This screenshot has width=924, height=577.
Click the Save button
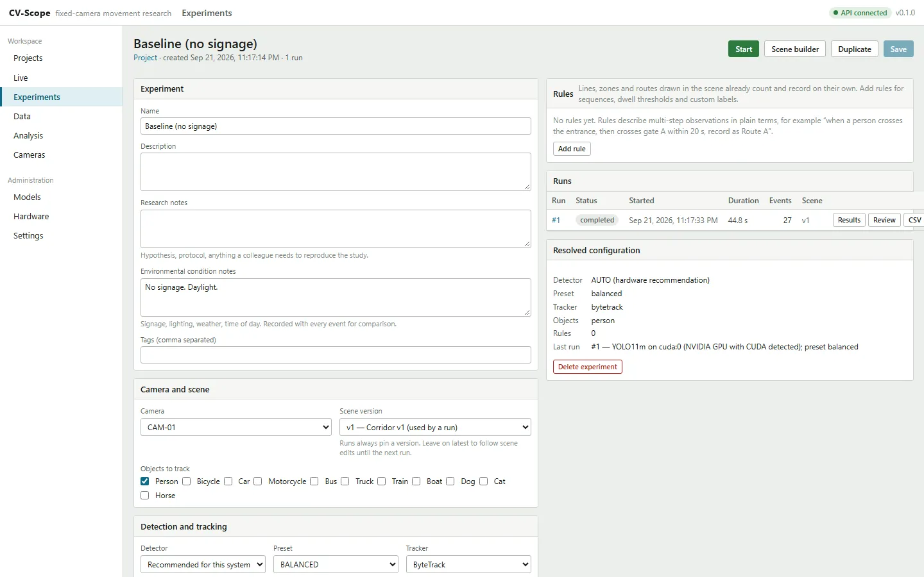point(898,49)
